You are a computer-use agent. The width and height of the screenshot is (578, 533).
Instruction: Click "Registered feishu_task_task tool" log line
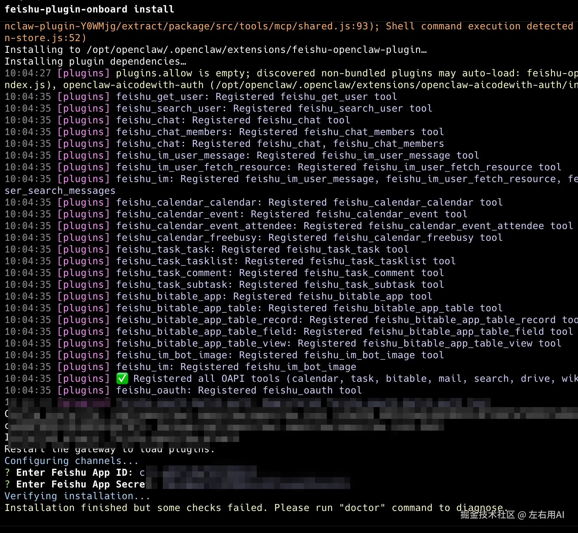(207, 249)
